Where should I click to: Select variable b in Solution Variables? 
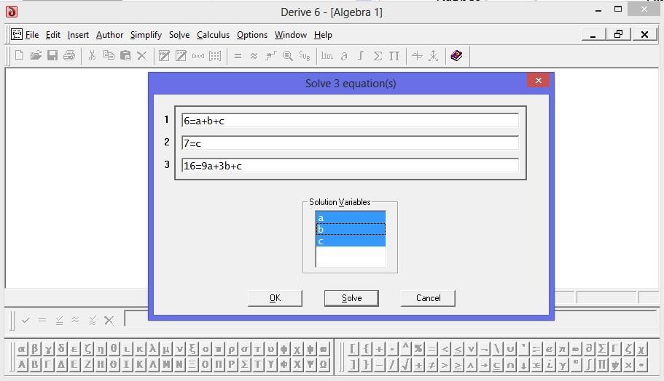[x=351, y=229]
